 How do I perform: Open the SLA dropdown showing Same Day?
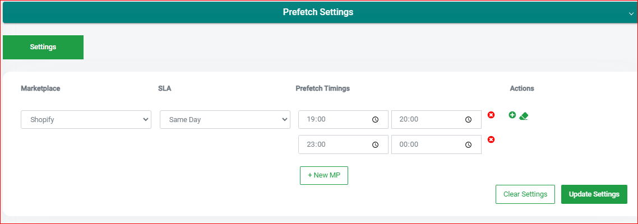coord(225,119)
